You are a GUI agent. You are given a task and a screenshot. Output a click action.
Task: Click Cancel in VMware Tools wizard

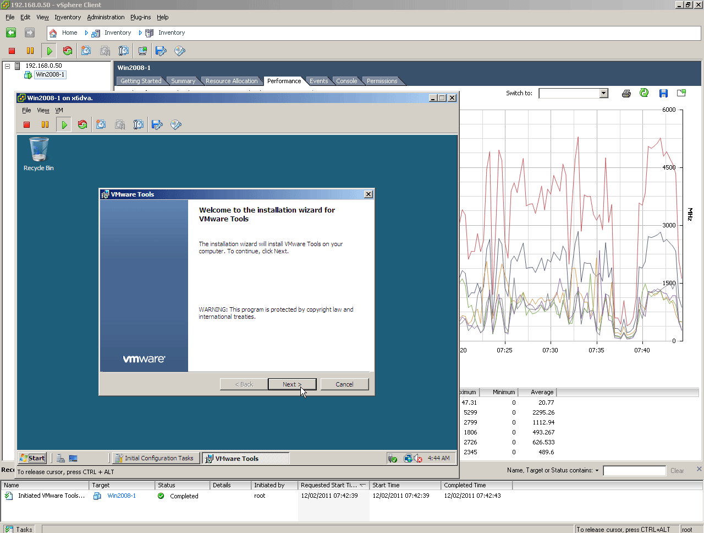[344, 384]
